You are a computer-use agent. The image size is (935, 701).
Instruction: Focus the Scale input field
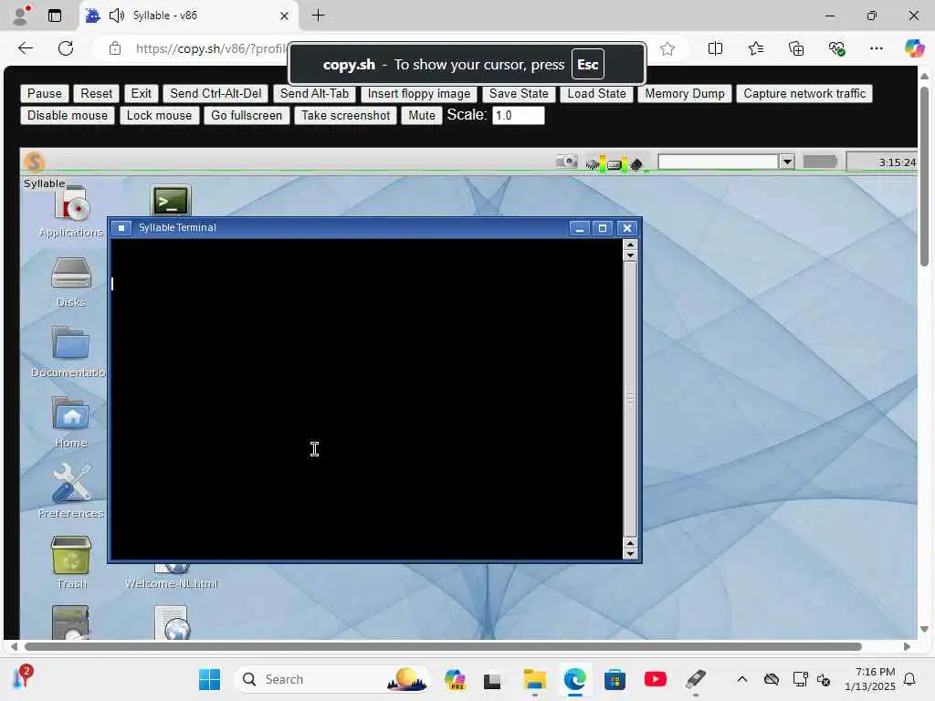[519, 115]
